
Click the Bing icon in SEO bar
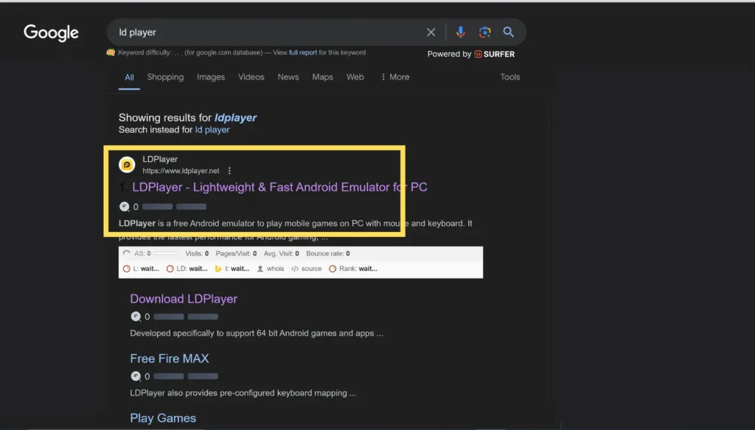(x=218, y=269)
